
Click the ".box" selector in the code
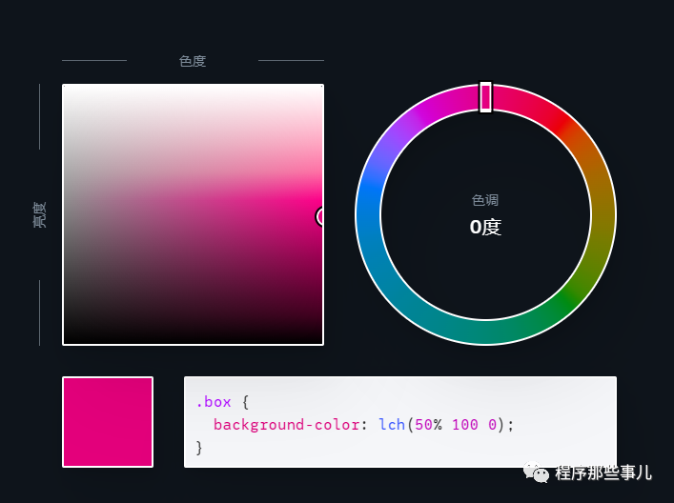tap(214, 402)
